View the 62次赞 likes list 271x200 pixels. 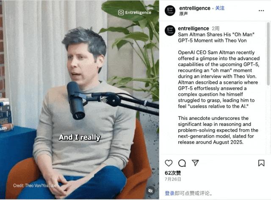(x=173, y=173)
